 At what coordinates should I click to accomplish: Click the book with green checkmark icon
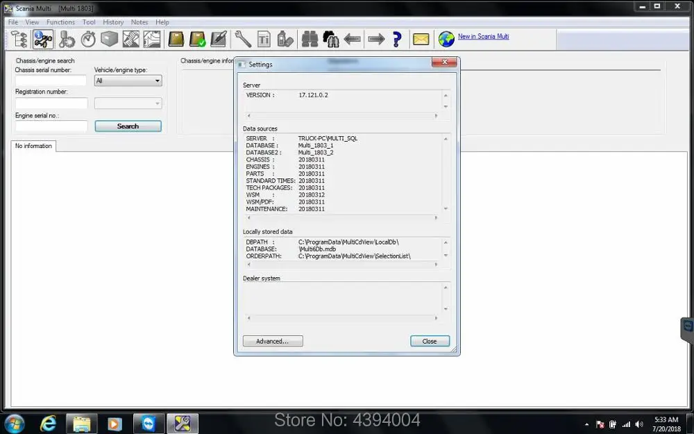198,39
